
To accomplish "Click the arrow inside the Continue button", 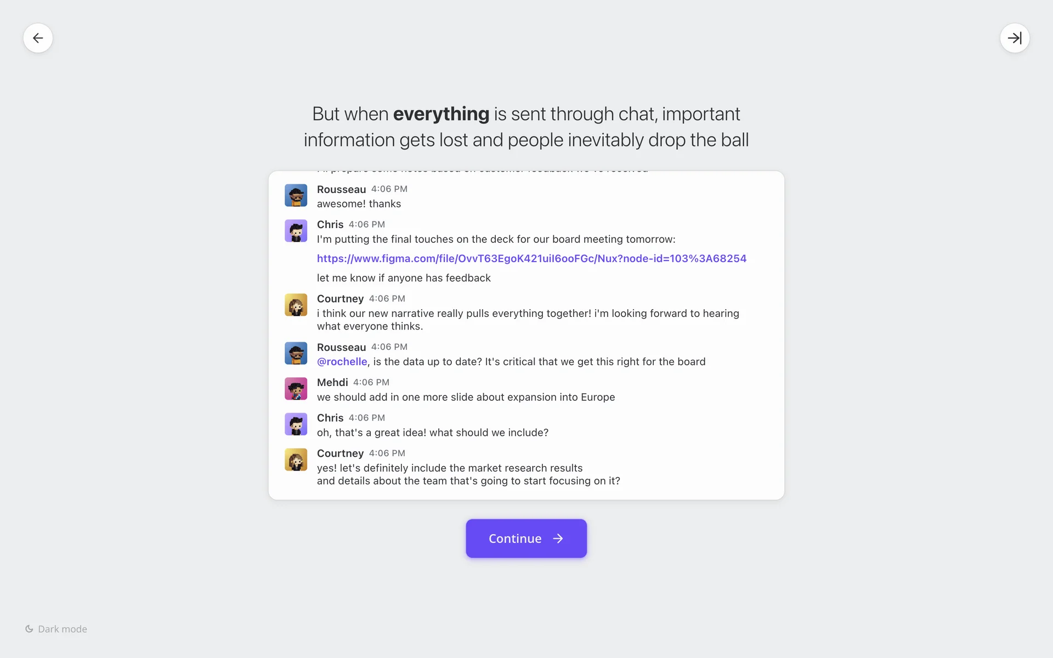I will pyautogui.click(x=558, y=538).
